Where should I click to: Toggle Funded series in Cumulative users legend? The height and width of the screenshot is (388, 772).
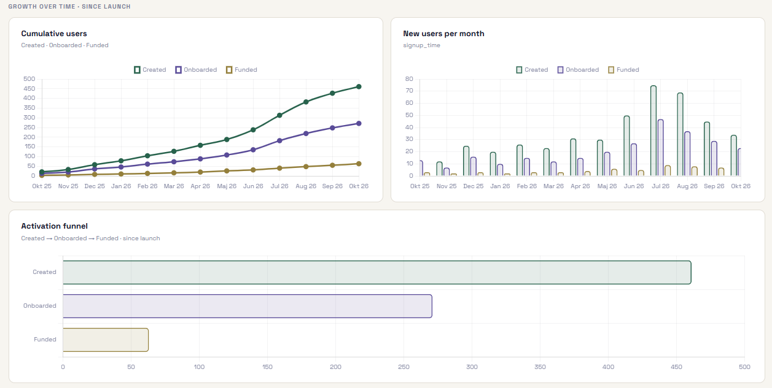point(241,70)
